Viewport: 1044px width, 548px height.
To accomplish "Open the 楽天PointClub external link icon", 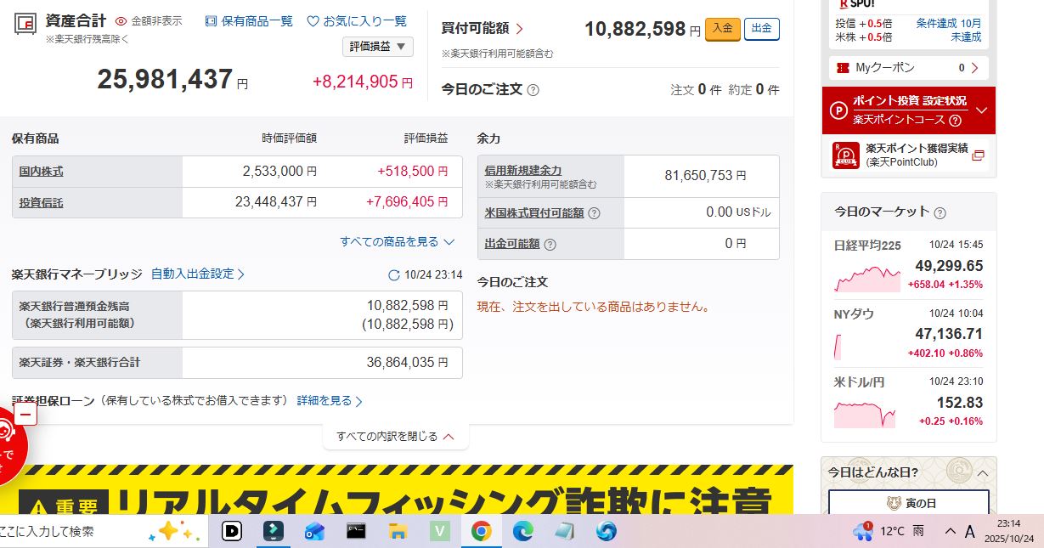I will coord(978,155).
